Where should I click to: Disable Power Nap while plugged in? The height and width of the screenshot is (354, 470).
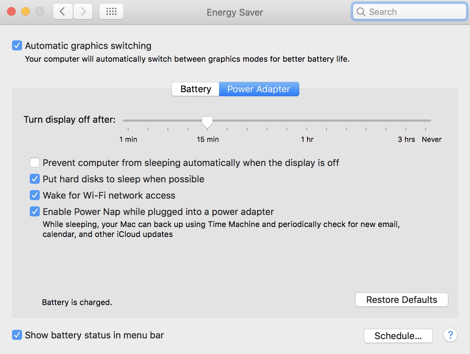(x=35, y=211)
